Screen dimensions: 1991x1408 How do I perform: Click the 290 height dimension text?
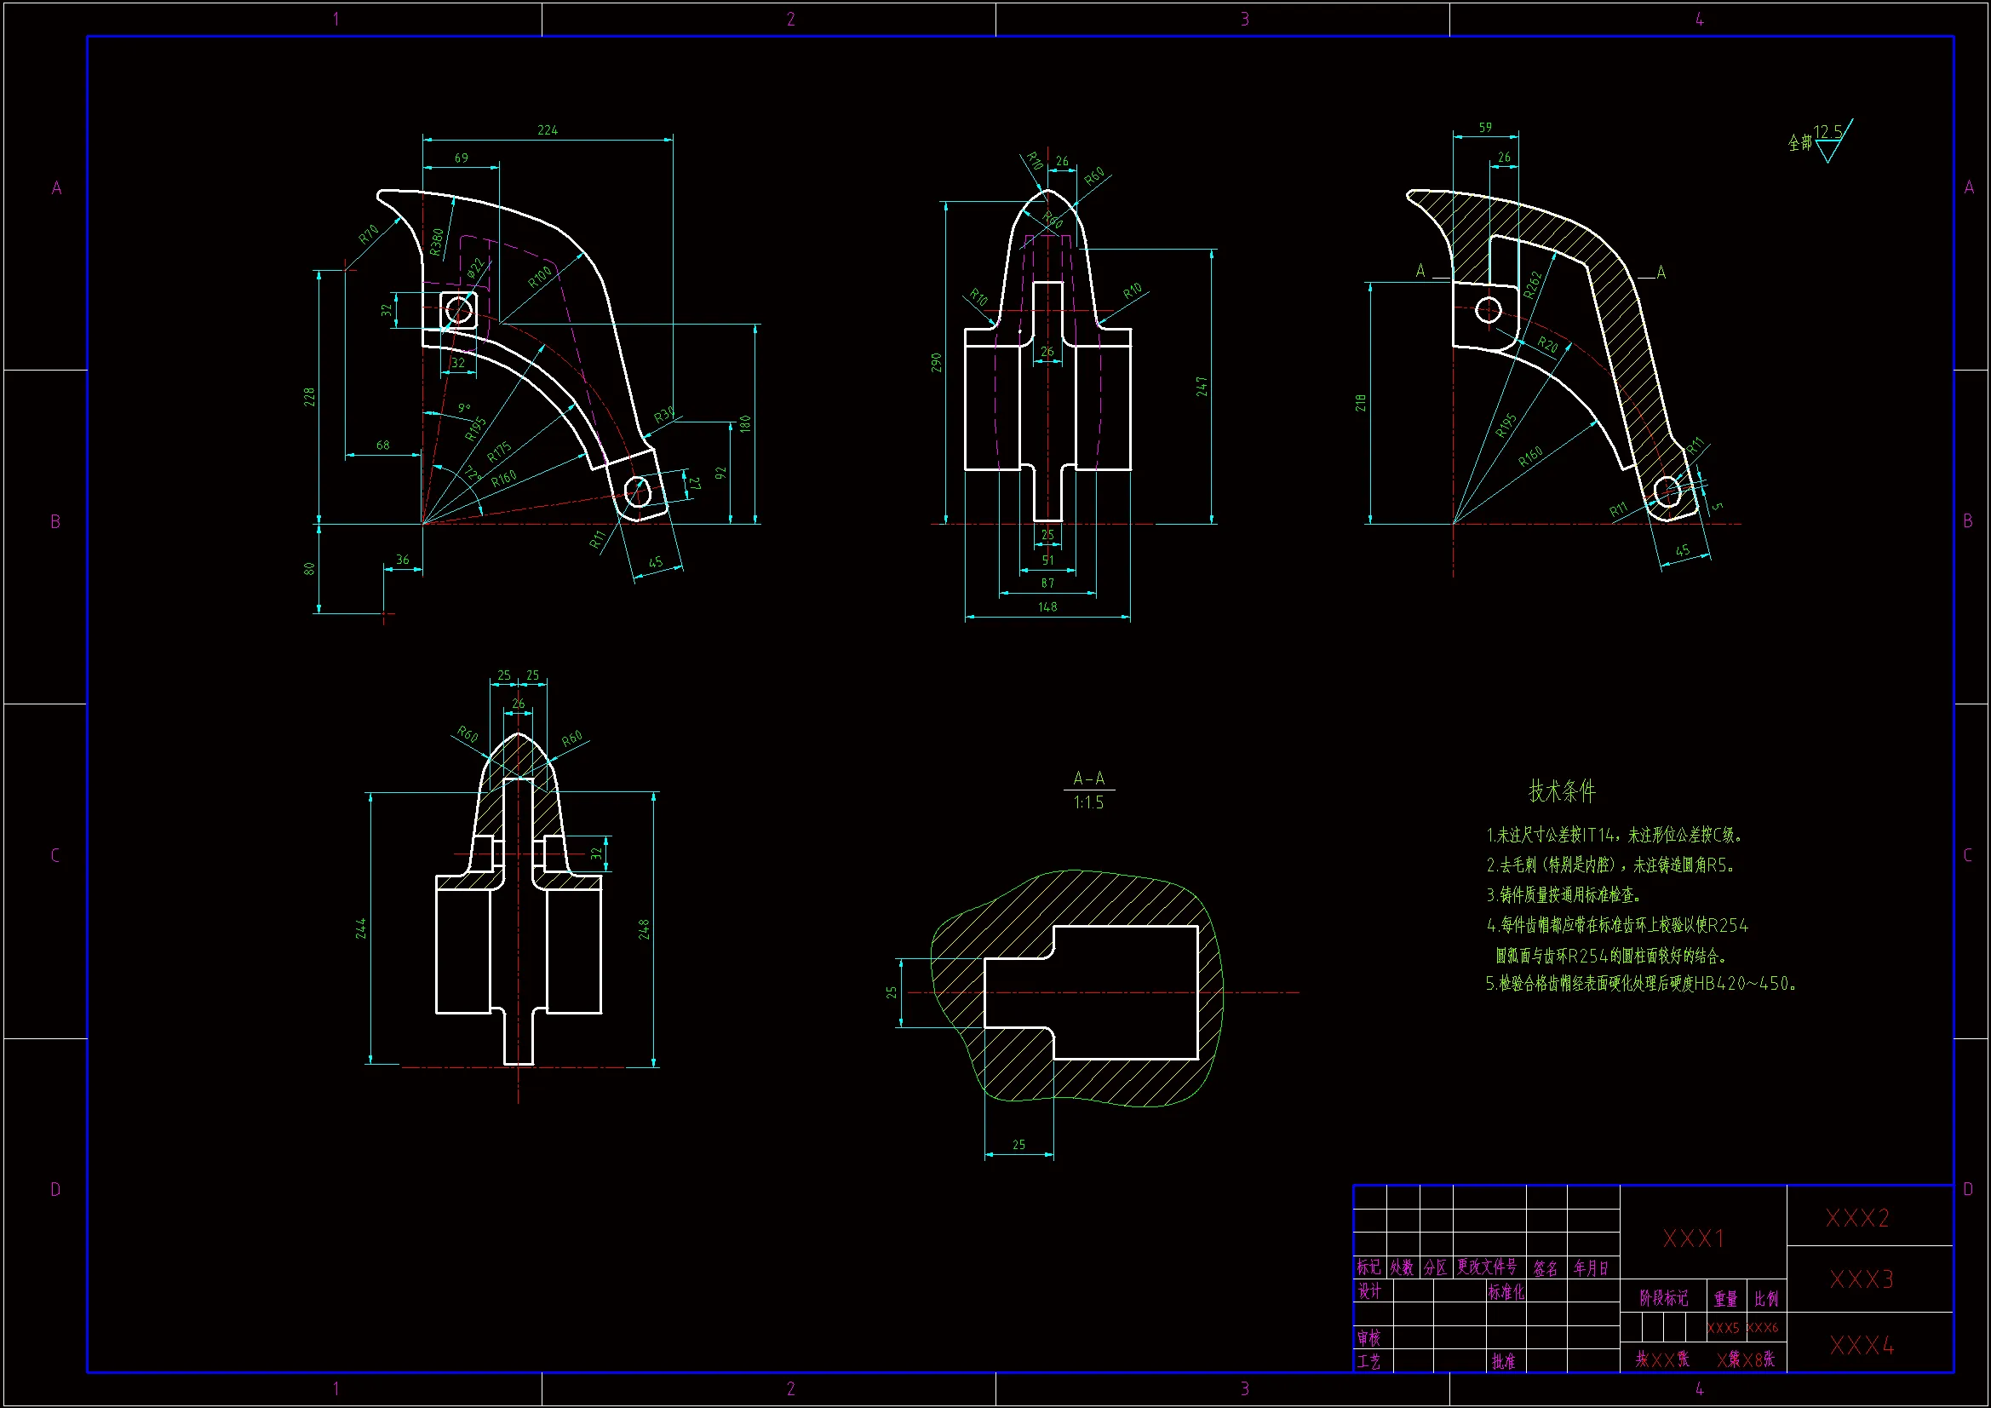(x=936, y=362)
